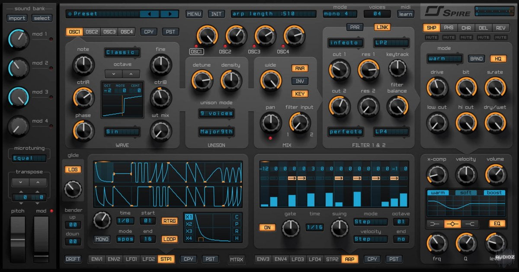This screenshot has width=519, height=272.
Task: Toggle HQ mode in shaper
Action: point(498,59)
